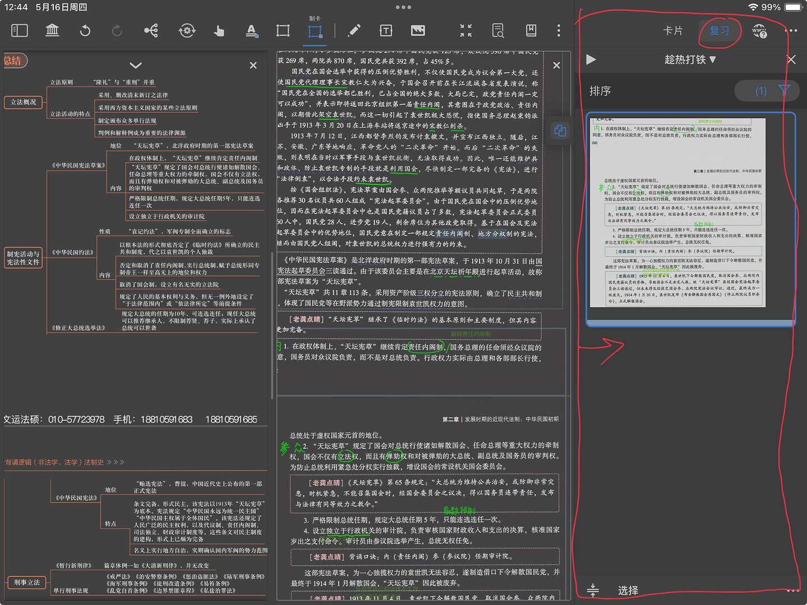
Task: Close the review bar with X
Action: pos(791,59)
